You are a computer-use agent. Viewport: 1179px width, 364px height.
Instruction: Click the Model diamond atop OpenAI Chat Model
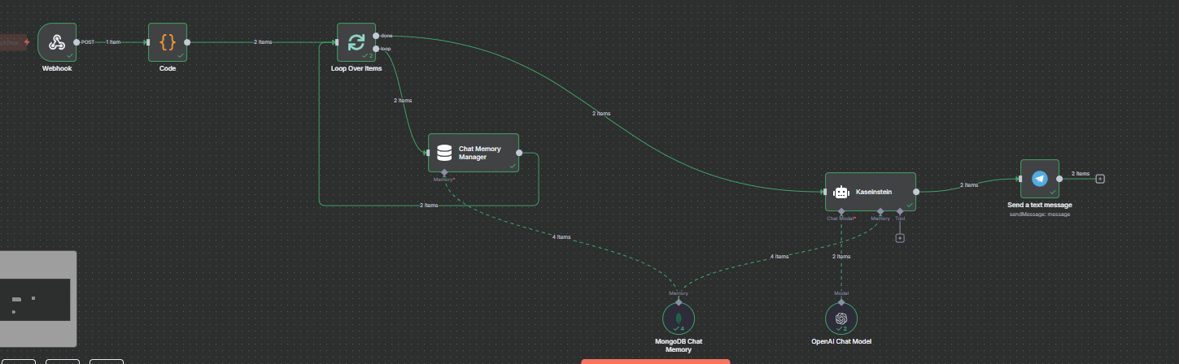[x=841, y=301]
